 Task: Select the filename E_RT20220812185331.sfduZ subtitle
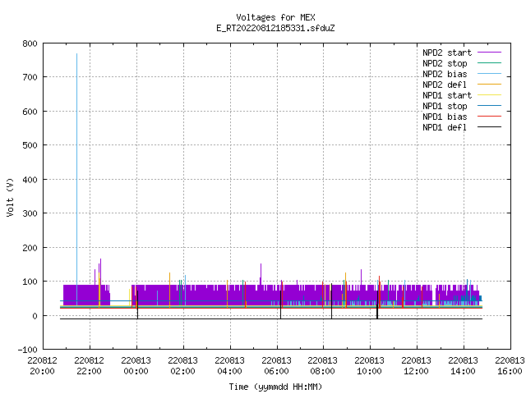point(275,28)
